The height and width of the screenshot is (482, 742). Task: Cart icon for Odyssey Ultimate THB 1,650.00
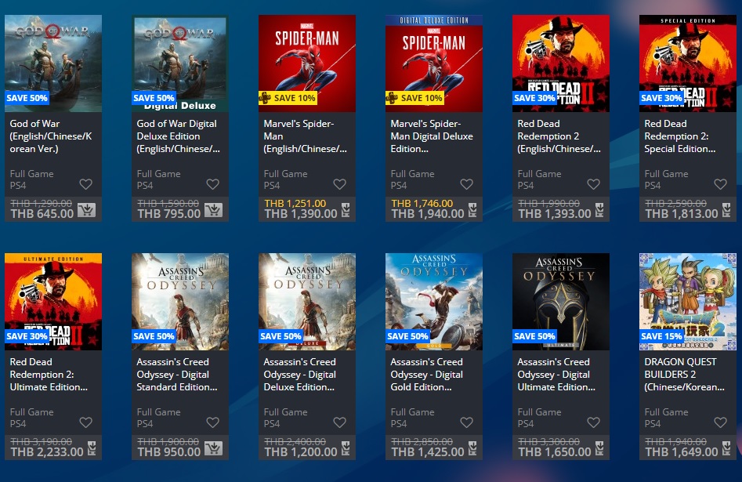pyautogui.click(x=599, y=448)
